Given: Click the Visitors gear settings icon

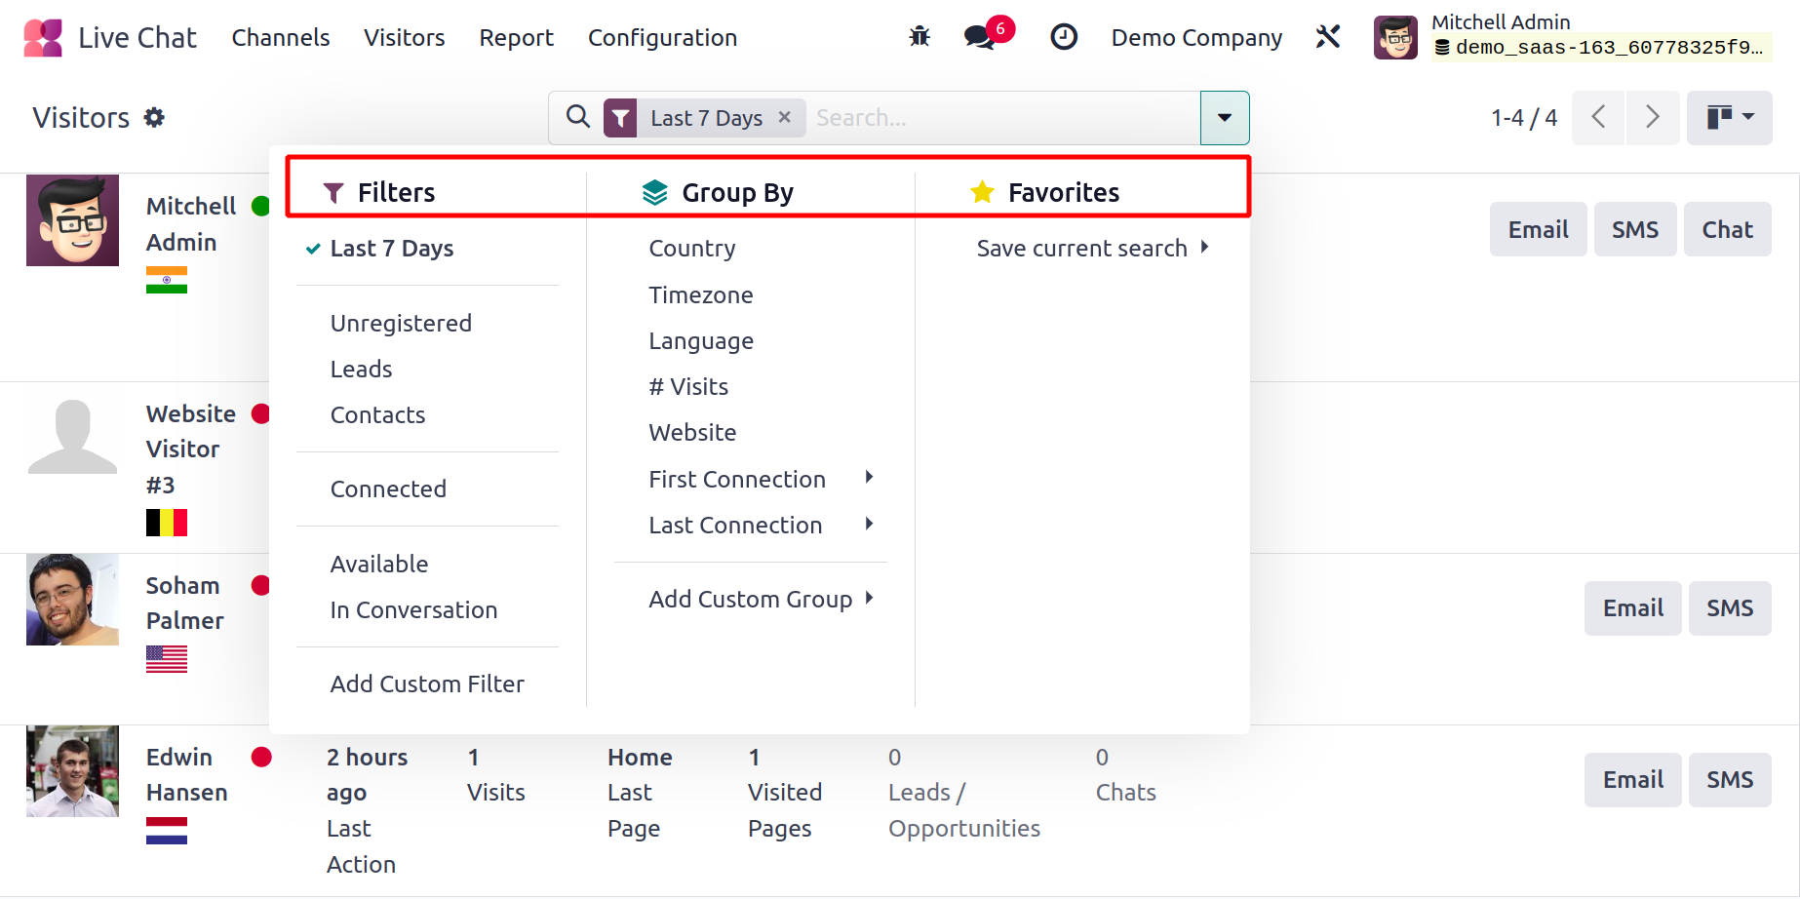Looking at the screenshot, I should click(x=154, y=118).
